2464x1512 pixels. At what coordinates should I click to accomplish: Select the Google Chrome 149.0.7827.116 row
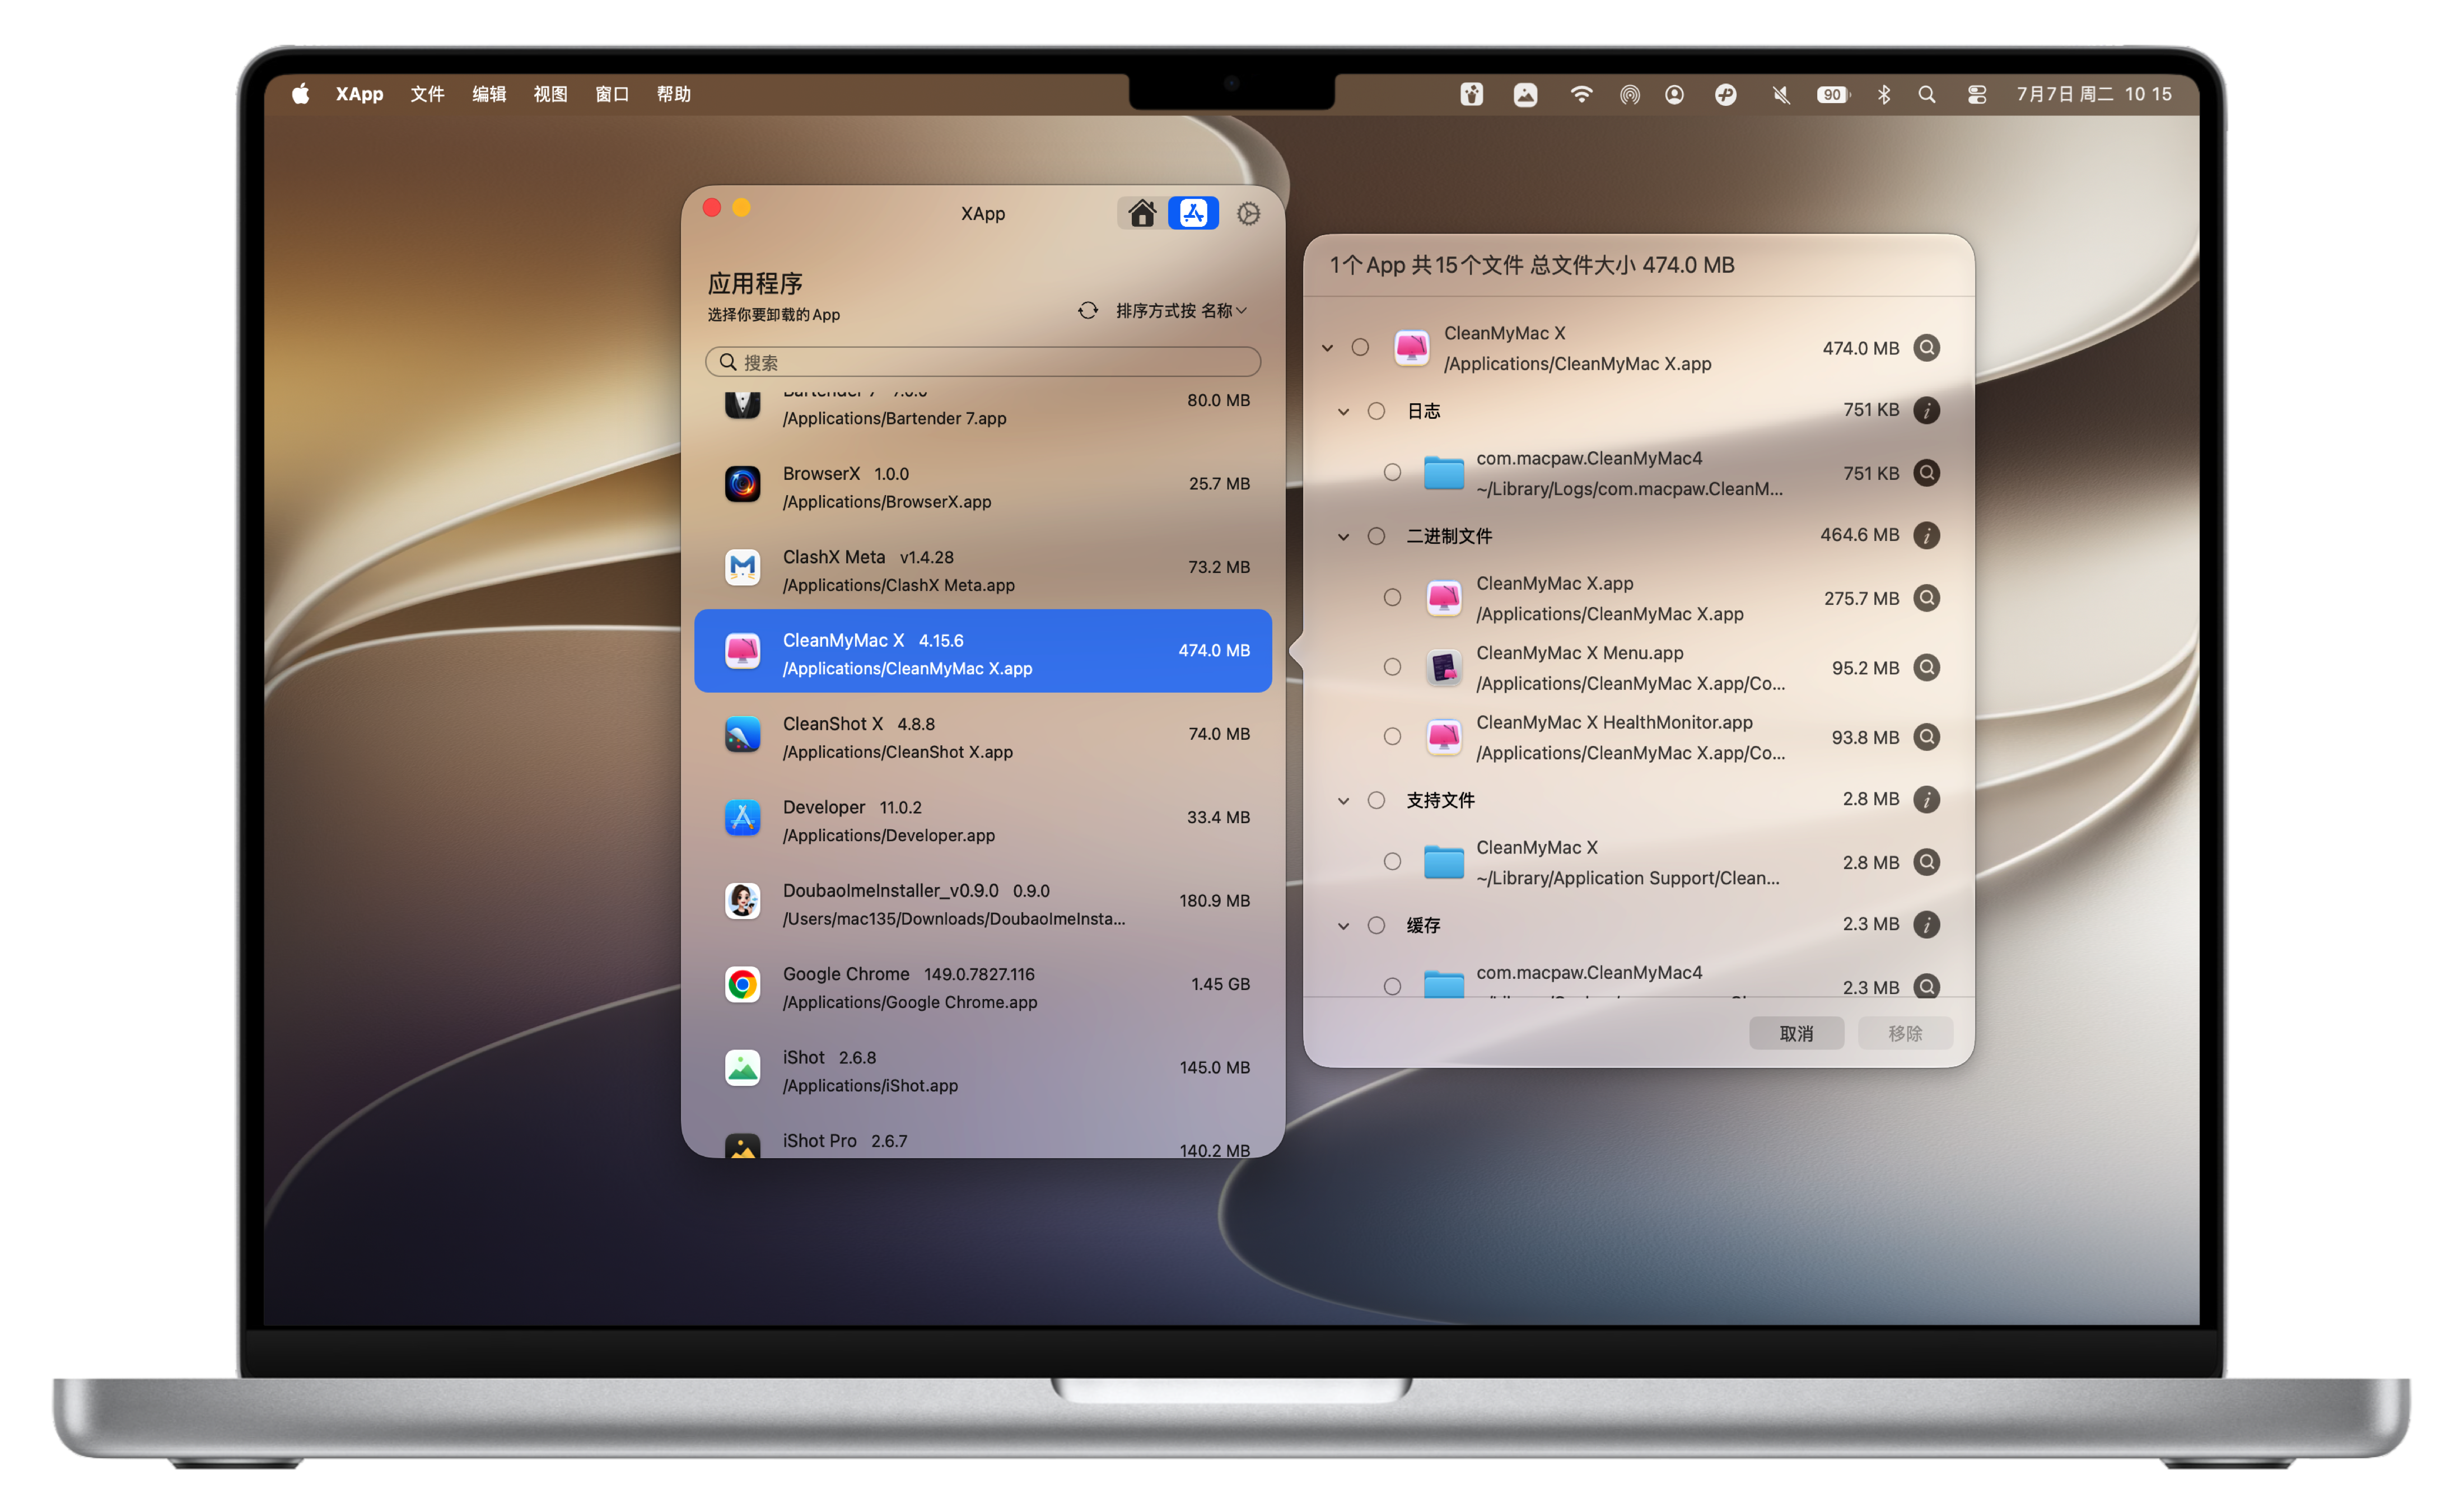click(983, 985)
